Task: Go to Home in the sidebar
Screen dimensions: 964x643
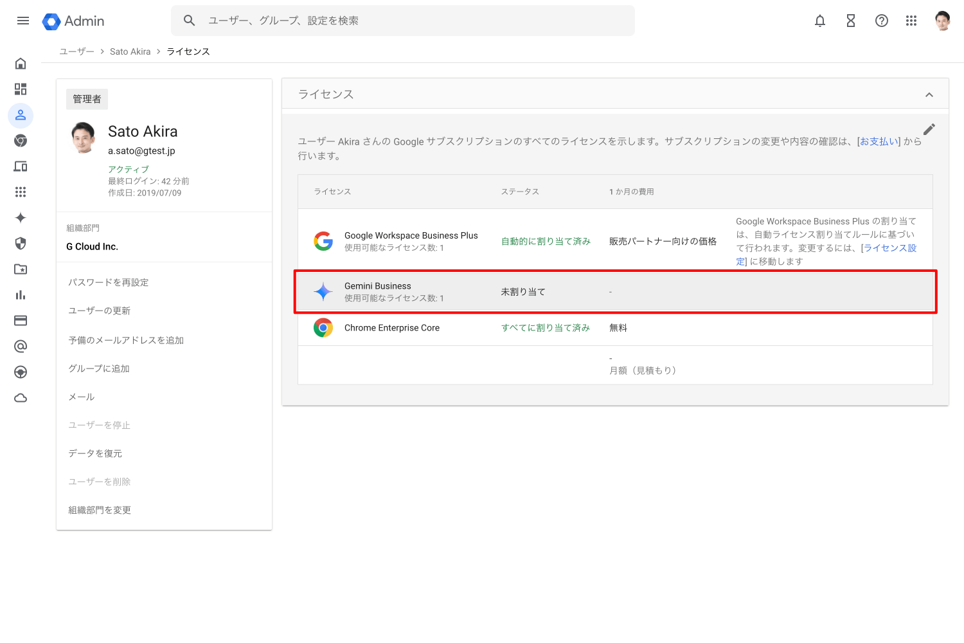Action: click(21, 64)
